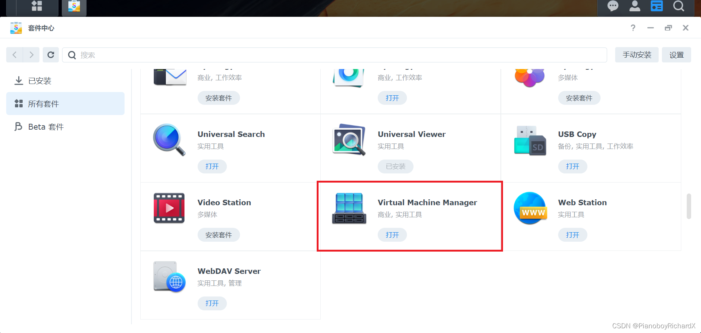Open USB Copy with 打开 button
701x333 pixels.
[573, 166]
